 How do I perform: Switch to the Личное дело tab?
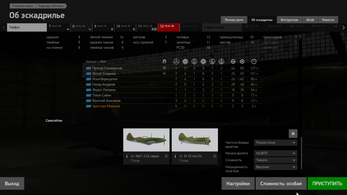pyautogui.click(x=234, y=20)
